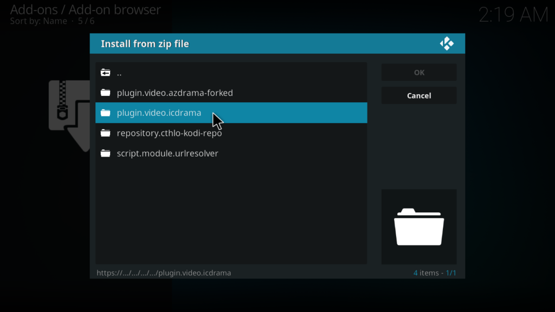Click the zip install icon behind dialog
The image size is (555, 312).
pos(69,116)
